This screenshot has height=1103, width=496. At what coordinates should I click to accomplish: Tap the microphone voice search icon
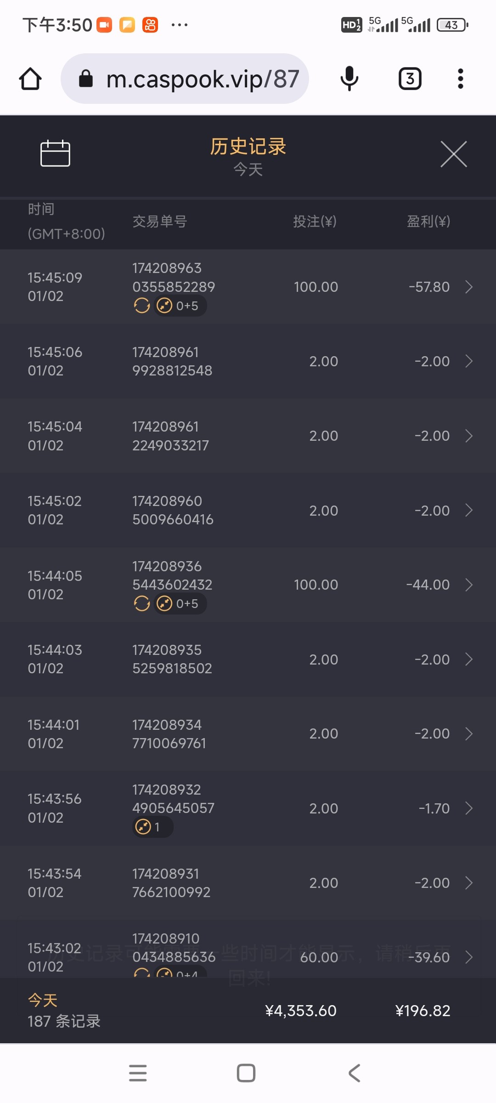click(349, 79)
